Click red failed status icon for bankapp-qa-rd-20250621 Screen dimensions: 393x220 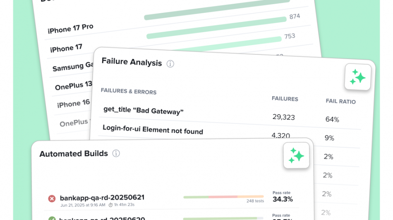[52, 199]
